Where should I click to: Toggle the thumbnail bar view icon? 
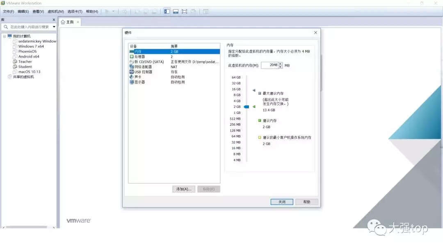[x=176, y=11]
